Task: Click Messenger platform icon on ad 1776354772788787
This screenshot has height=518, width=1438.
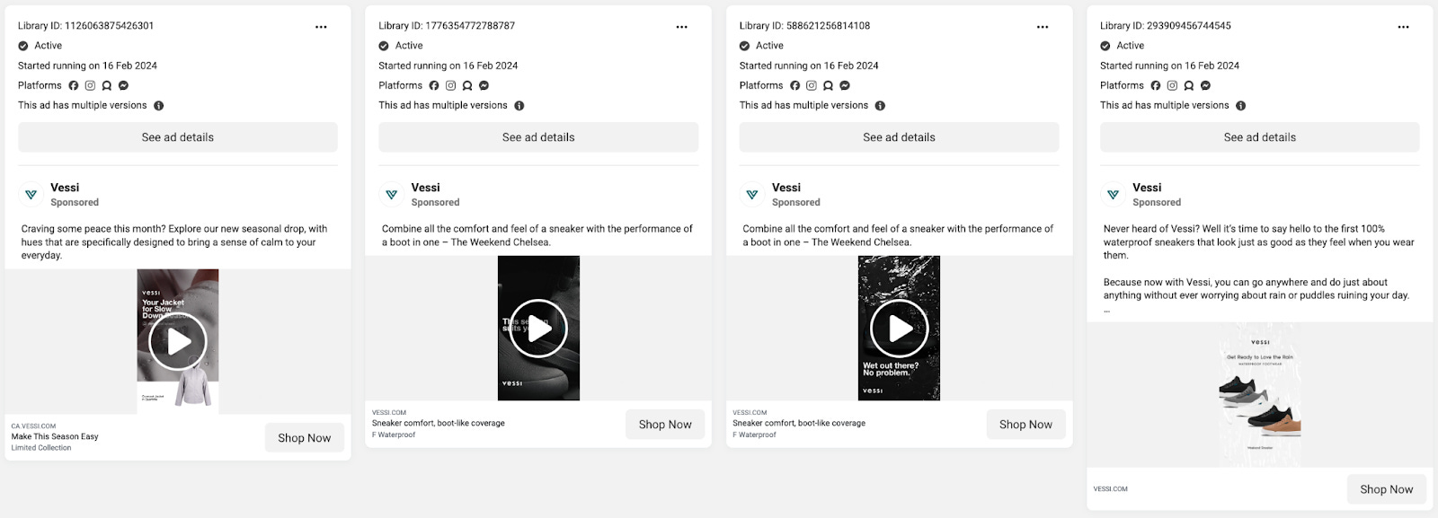Action: pyautogui.click(x=484, y=85)
